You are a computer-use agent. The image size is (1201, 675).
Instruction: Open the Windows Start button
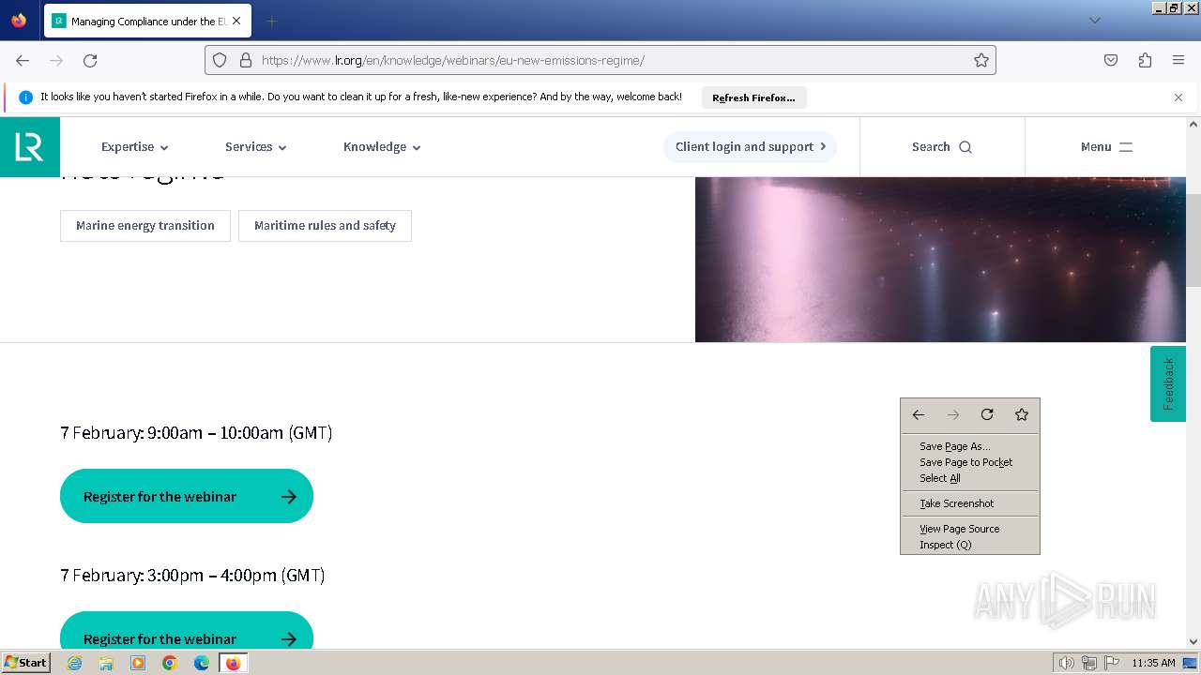point(26,662)
